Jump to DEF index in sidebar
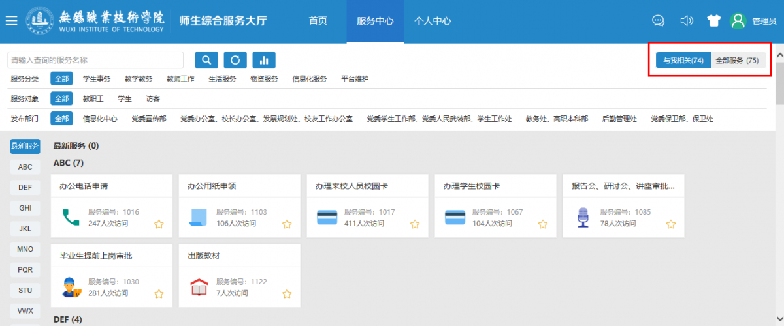The image size is (784, 326). [x=25, y=187]
